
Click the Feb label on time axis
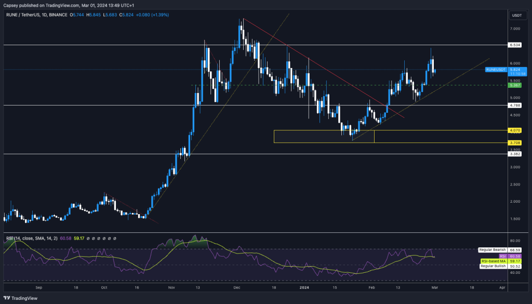[x=372, y=288]
